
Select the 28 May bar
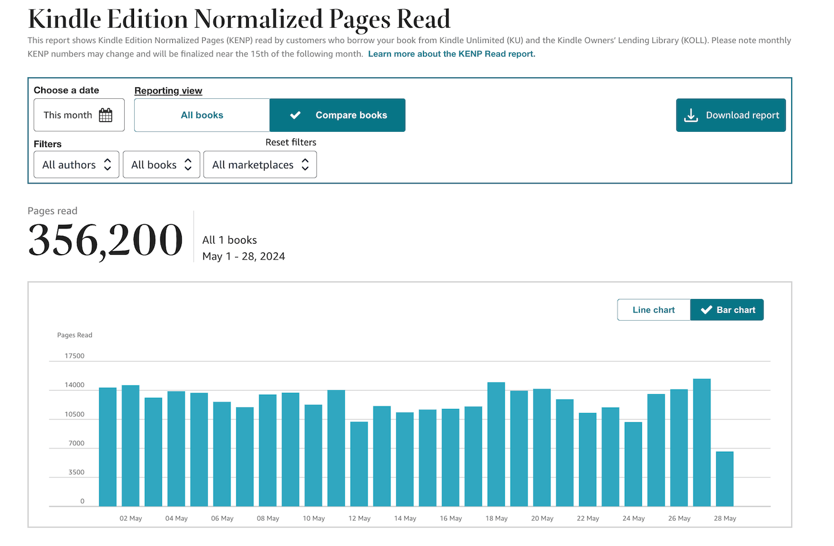(725, 479)
